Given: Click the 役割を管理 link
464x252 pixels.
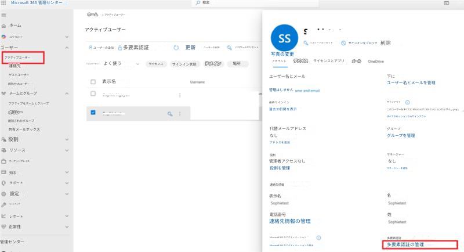Looking at the screenshot, I should 280,168.
